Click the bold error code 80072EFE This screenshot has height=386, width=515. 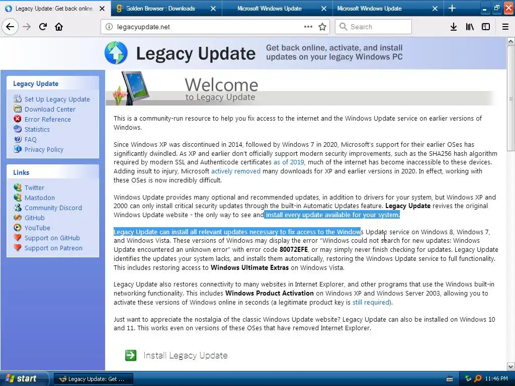pos(294,249)
